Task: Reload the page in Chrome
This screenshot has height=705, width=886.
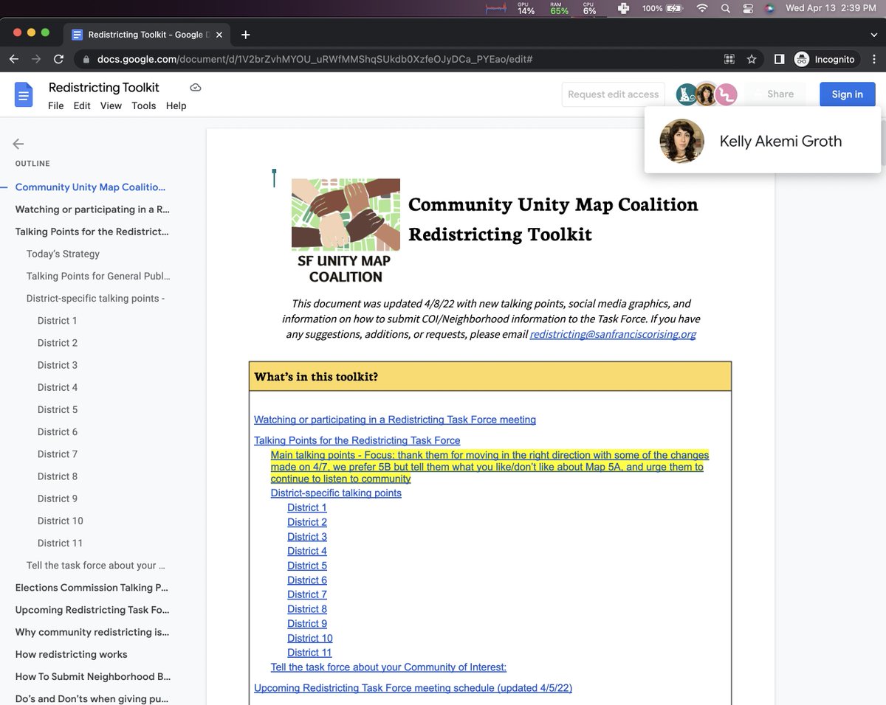Action: tap(58, 59)
